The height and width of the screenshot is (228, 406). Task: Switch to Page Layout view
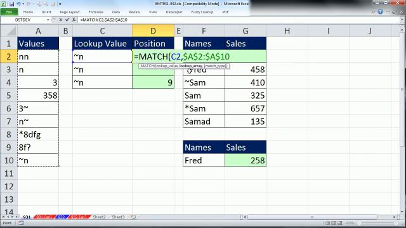(x=334, y=223)
